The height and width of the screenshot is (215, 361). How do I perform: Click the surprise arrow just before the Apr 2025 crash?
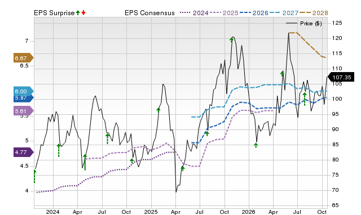pos(159,110)
